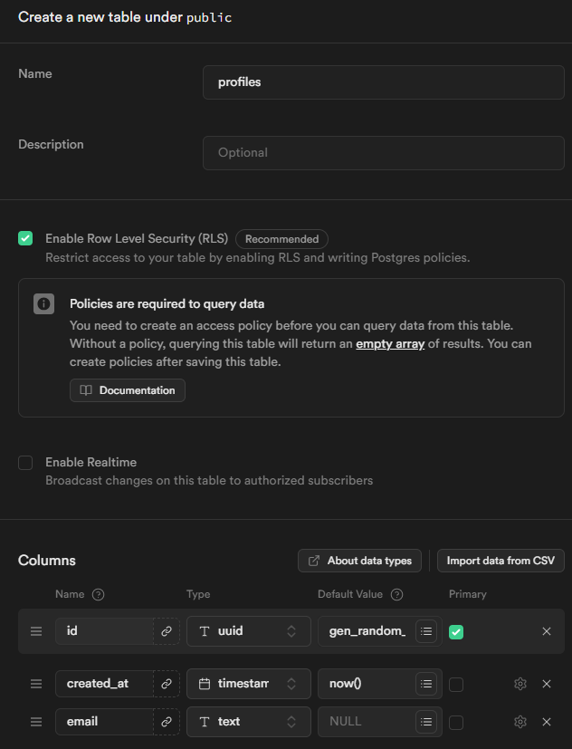This screenshot has height=749, width=572.
Task: Click the Enable Row Level Security (RLS) label
Action: tap(137, 238)
